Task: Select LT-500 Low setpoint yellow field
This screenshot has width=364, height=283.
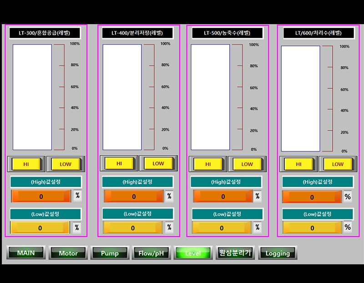Action: (222, 228)
